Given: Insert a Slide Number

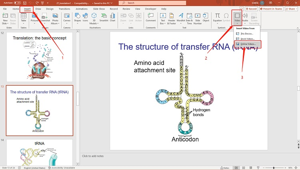Looking at the screenshot, I should coord(198,18).
